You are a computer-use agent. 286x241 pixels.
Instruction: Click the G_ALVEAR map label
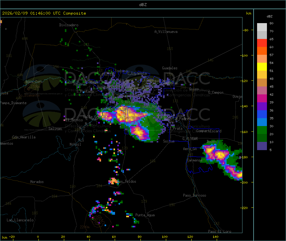tap(190, 139)
